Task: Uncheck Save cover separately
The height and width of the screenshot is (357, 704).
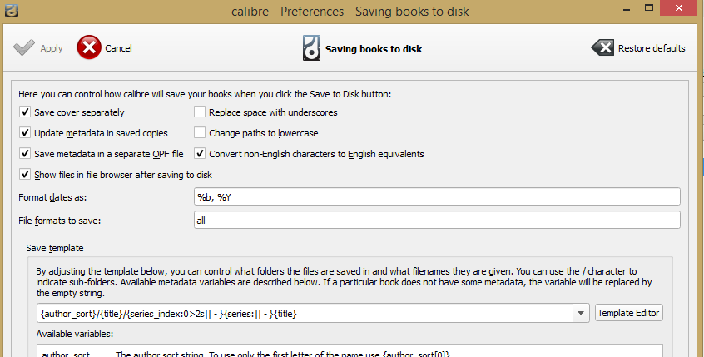Action: [25, 112]
